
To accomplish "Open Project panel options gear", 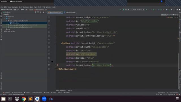I will click(44, 12).
